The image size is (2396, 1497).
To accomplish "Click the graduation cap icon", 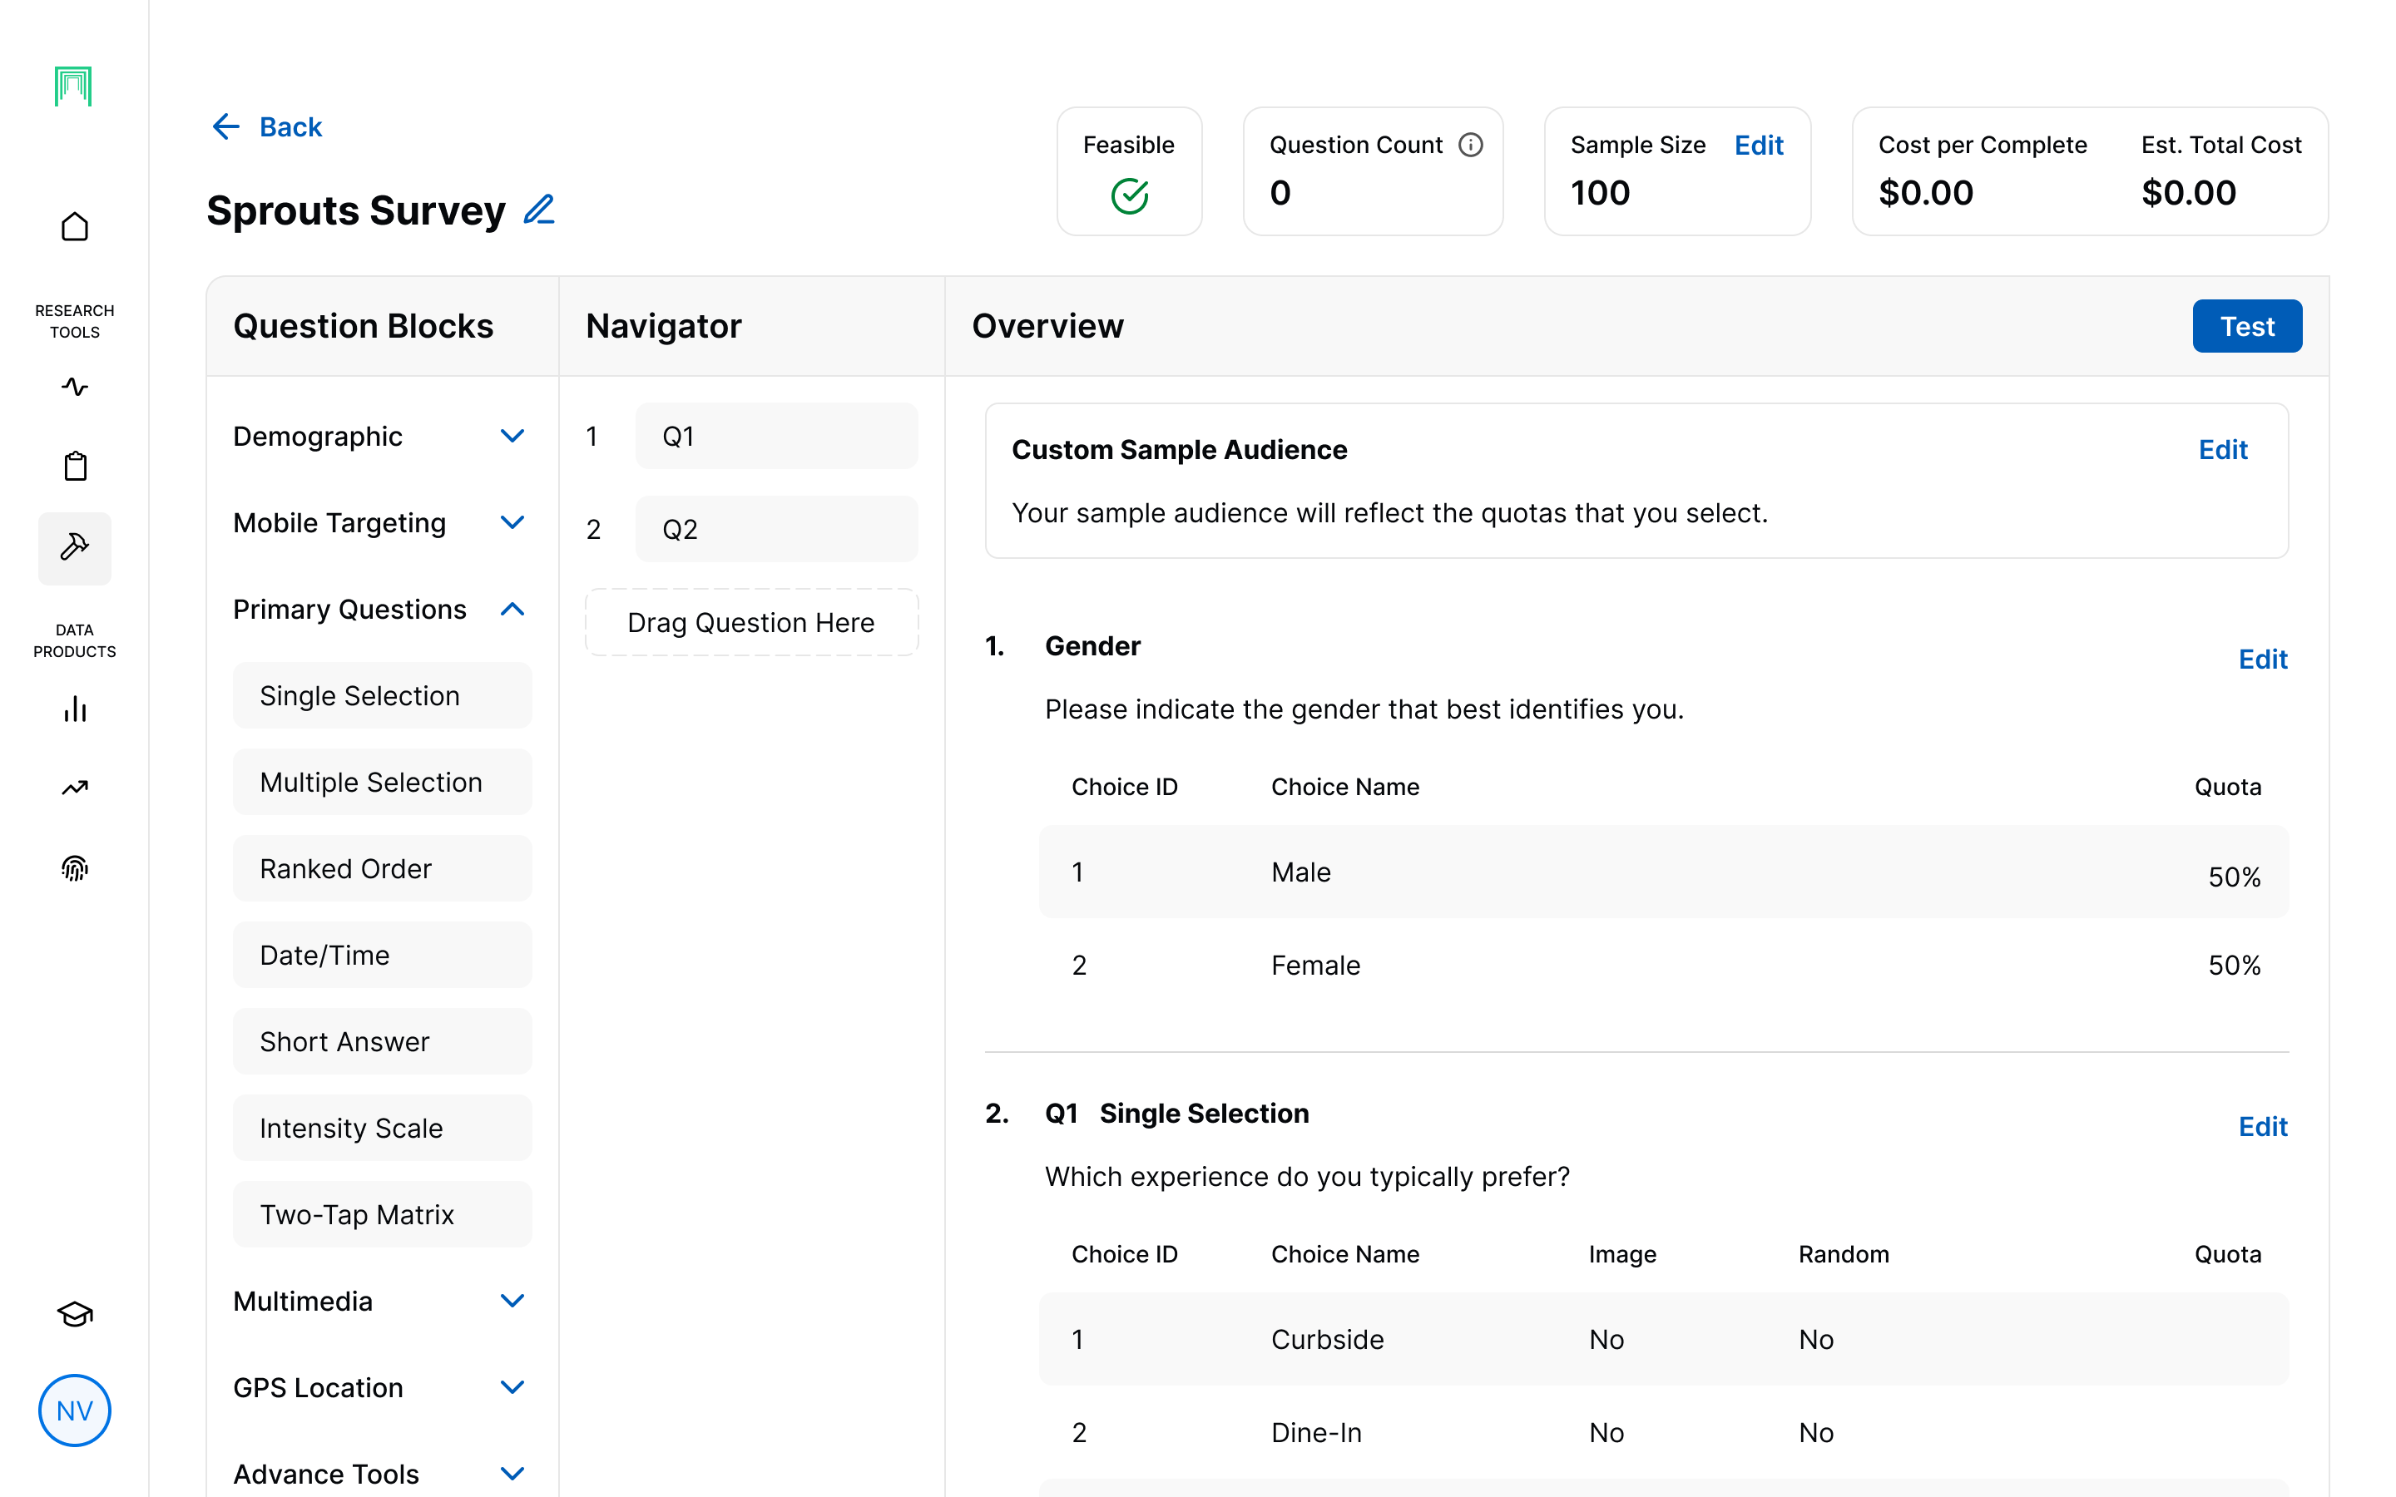I will click(x=74, y=1314).
